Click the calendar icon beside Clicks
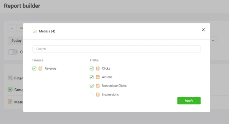Screen dimensions: 229x124 click(98, 68)
